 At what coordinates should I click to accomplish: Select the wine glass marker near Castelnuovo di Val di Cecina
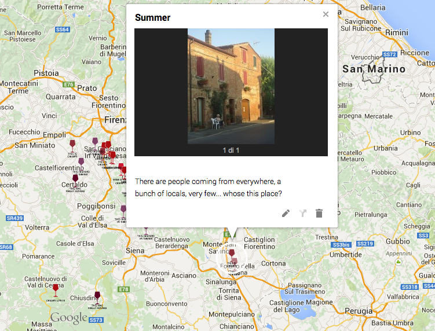coord(56,290)
